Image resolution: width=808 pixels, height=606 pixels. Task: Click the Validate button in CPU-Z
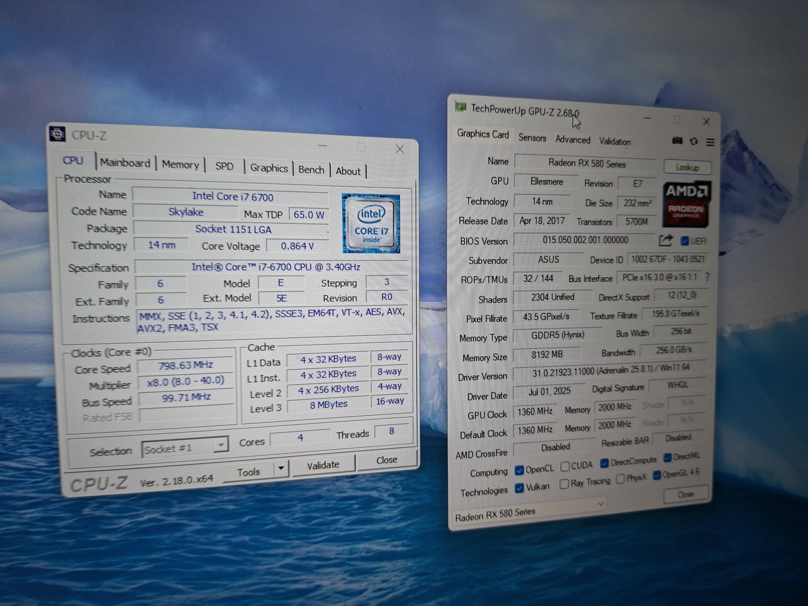[x=323, y=465]
